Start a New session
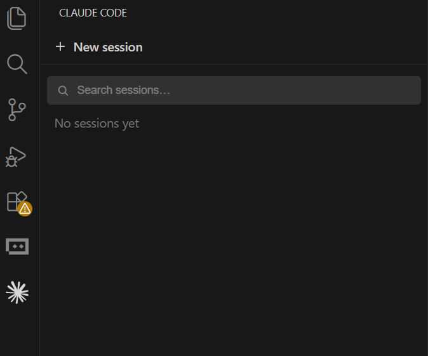Image resolution: width=428 pixels, height=356 pixels. click(99, 47)
